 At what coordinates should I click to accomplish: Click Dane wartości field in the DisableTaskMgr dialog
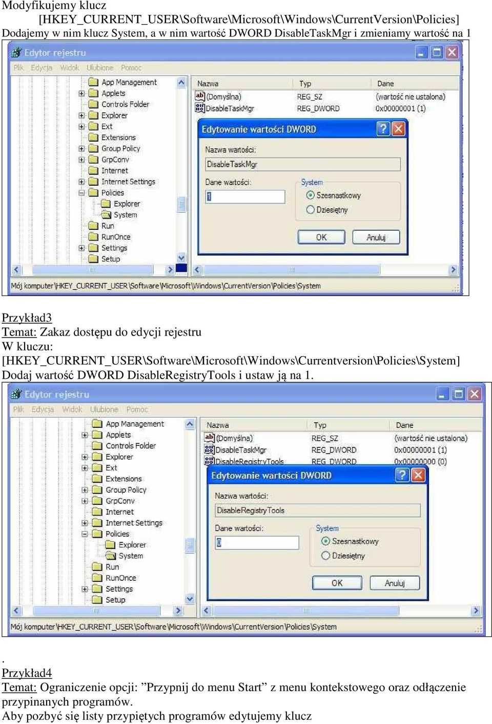click(245, 197)
